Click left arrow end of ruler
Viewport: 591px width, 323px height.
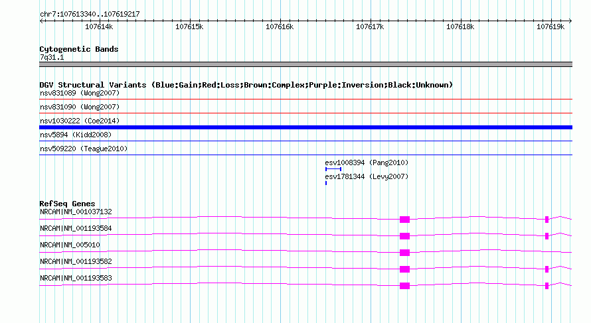41,21
